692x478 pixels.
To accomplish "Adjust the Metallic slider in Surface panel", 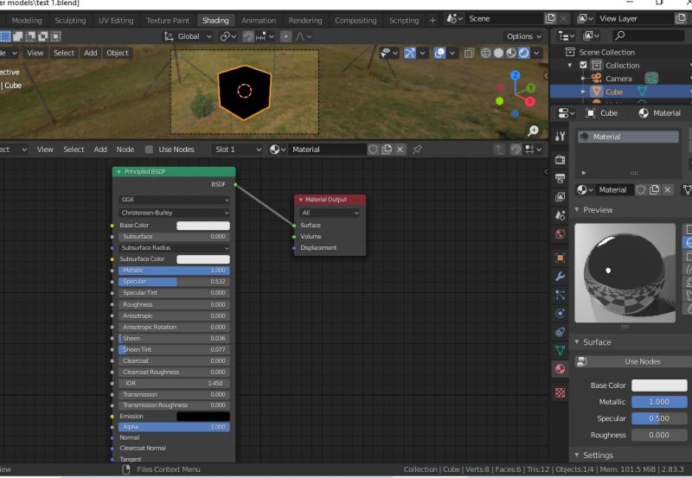I will coord(659,402).
